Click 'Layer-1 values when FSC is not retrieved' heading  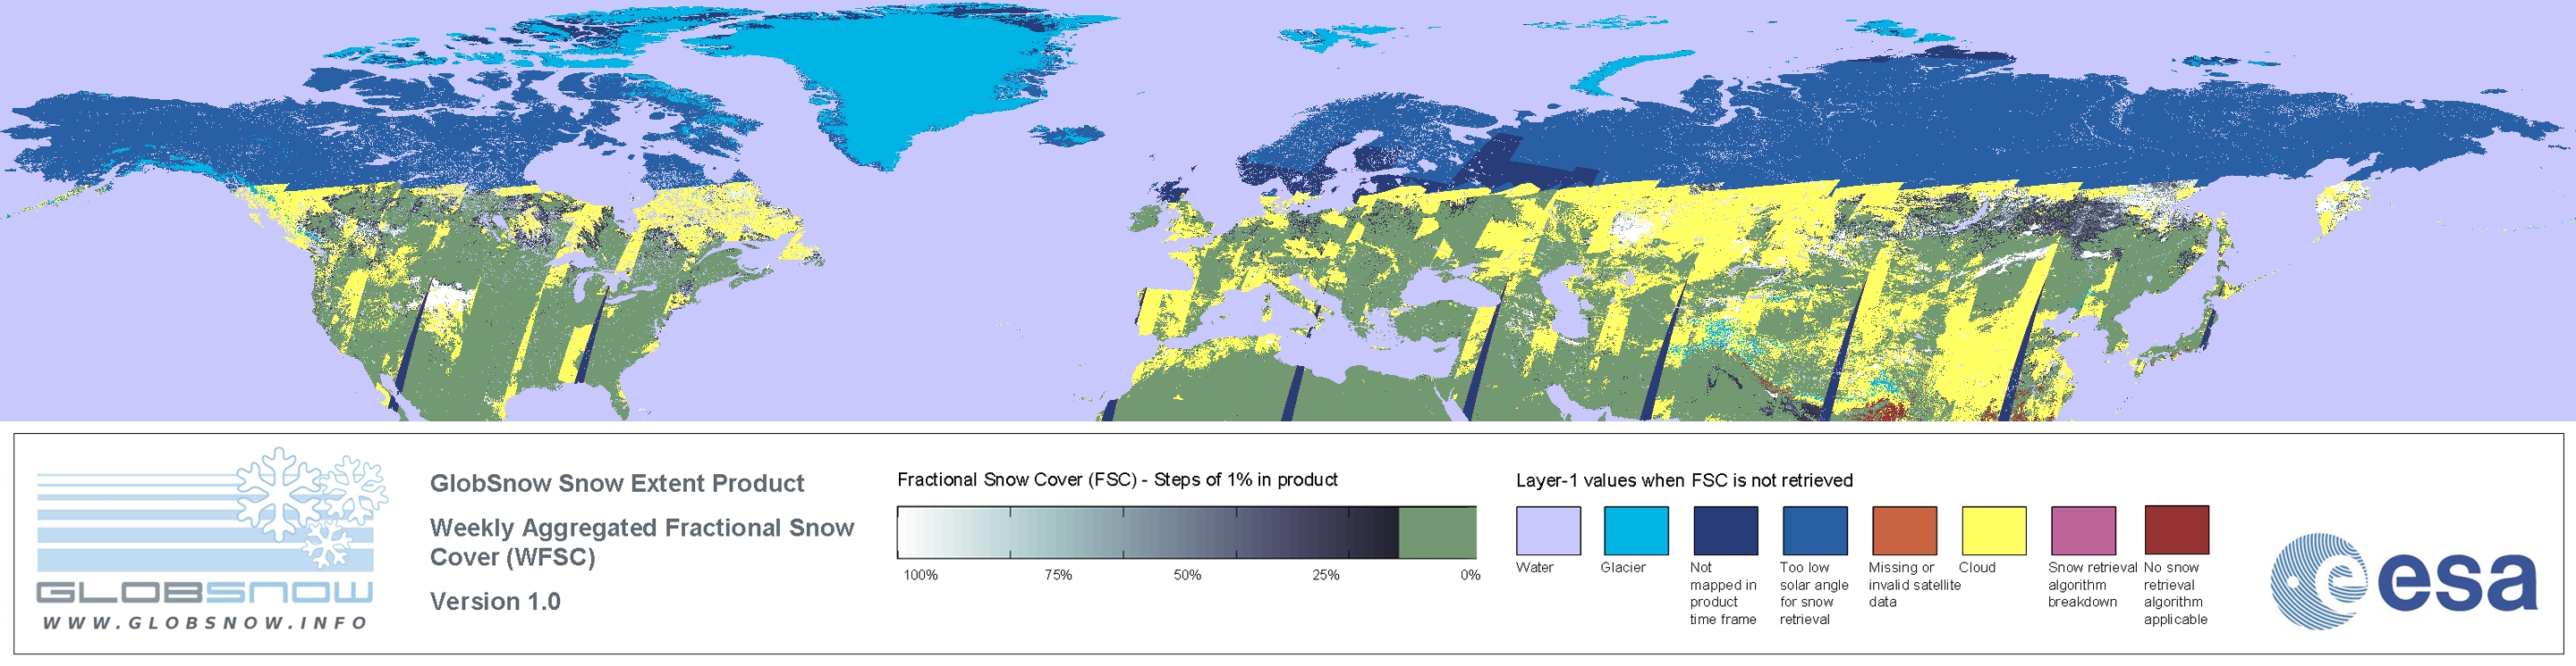point(1684,480)
